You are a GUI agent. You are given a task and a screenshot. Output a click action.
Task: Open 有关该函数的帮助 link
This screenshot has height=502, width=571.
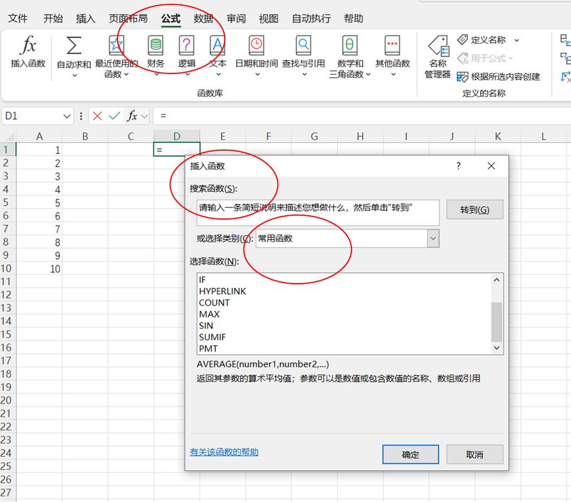[224, 452]
